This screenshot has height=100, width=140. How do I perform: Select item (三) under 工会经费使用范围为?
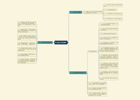tap(108, 34)
